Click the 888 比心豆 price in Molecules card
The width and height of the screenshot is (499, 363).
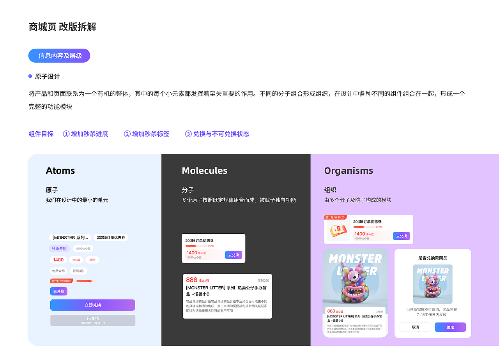click(x=198, y=280)
